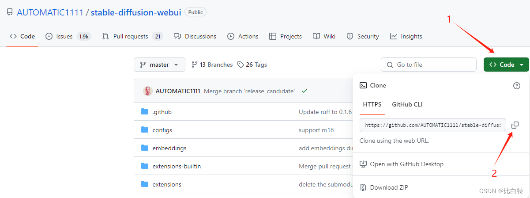This screenshot has height=198, width=530.
Task: Click the green Code dropdown button
Action: click(506, 65)
